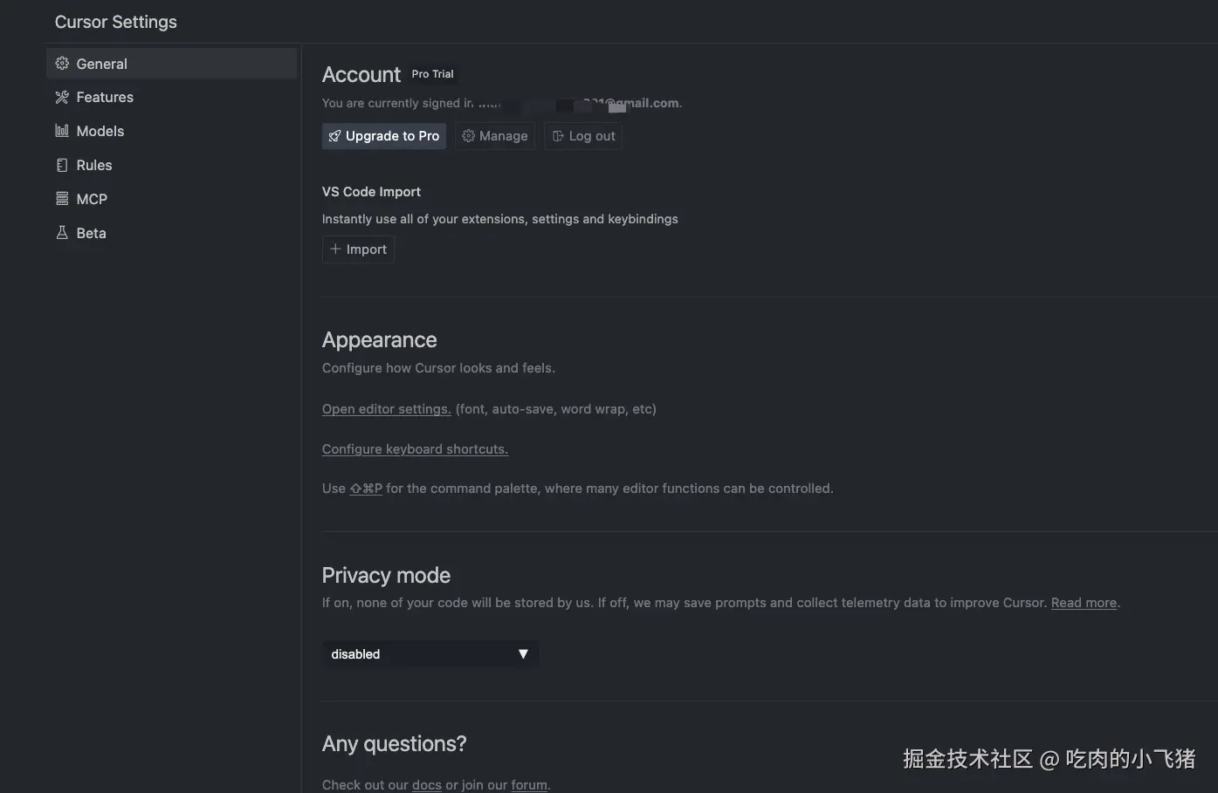Screen dimensions: 1218x793
Task: Expand privacy options via the dropdown arrow
Action: 523,654
